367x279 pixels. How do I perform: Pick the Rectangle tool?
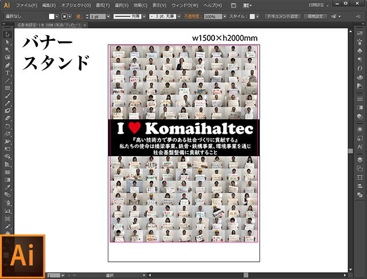click(x=7, y=88)
